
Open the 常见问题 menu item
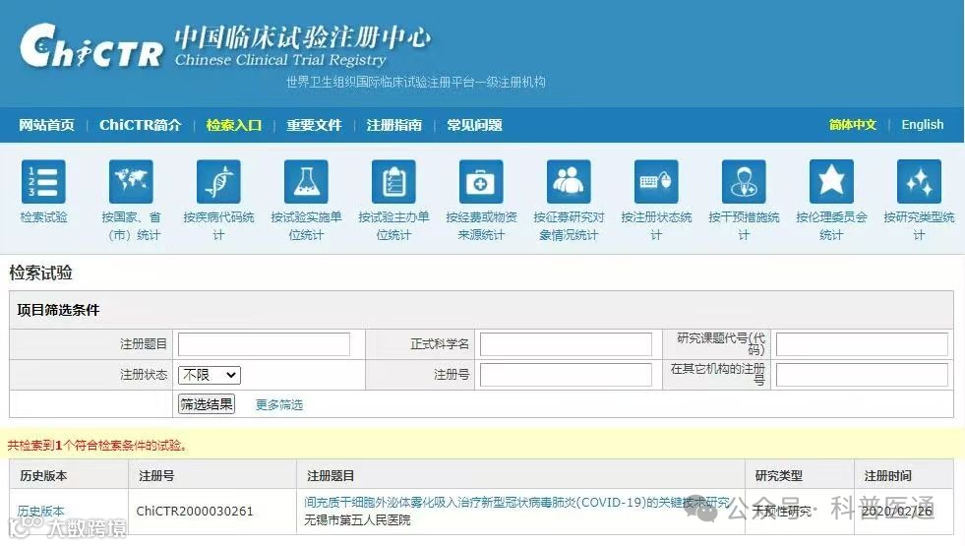(x=474, y=125)
